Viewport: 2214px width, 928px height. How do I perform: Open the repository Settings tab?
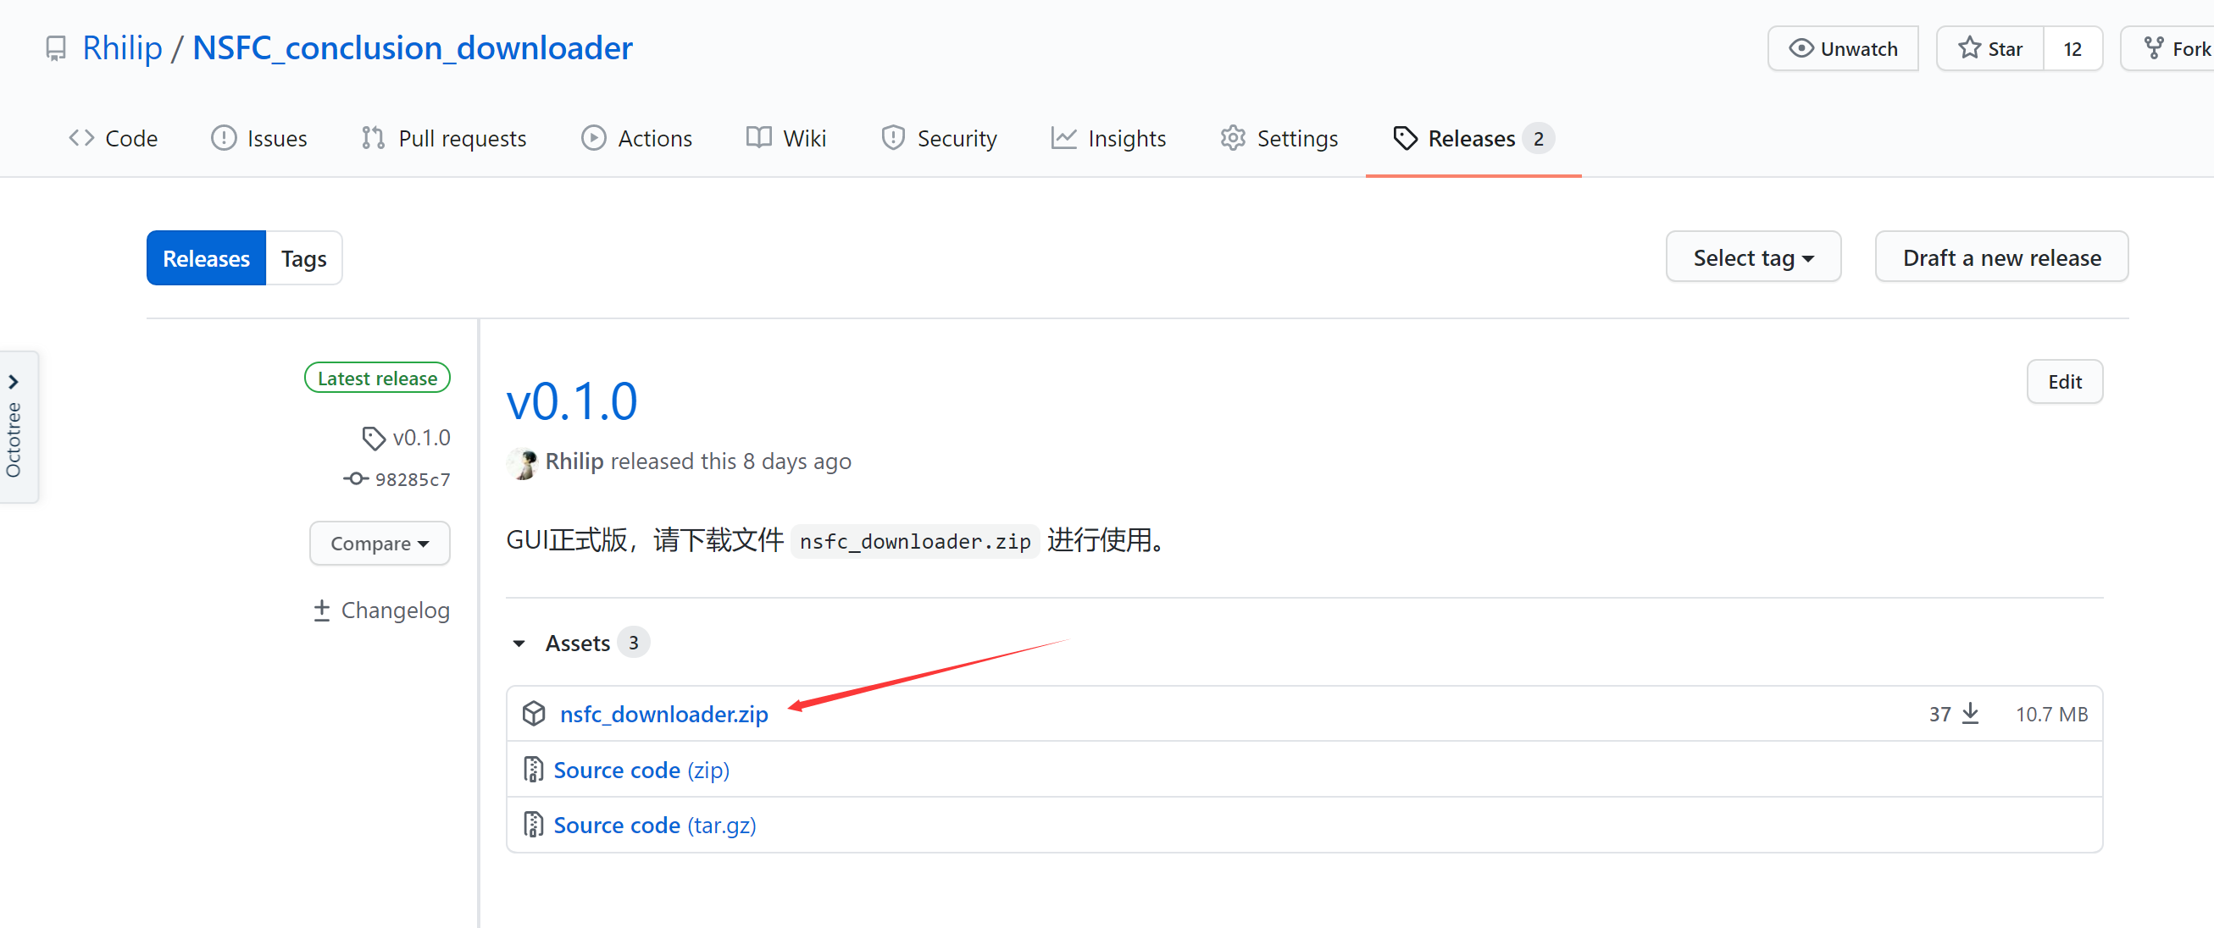[1279, 138]
